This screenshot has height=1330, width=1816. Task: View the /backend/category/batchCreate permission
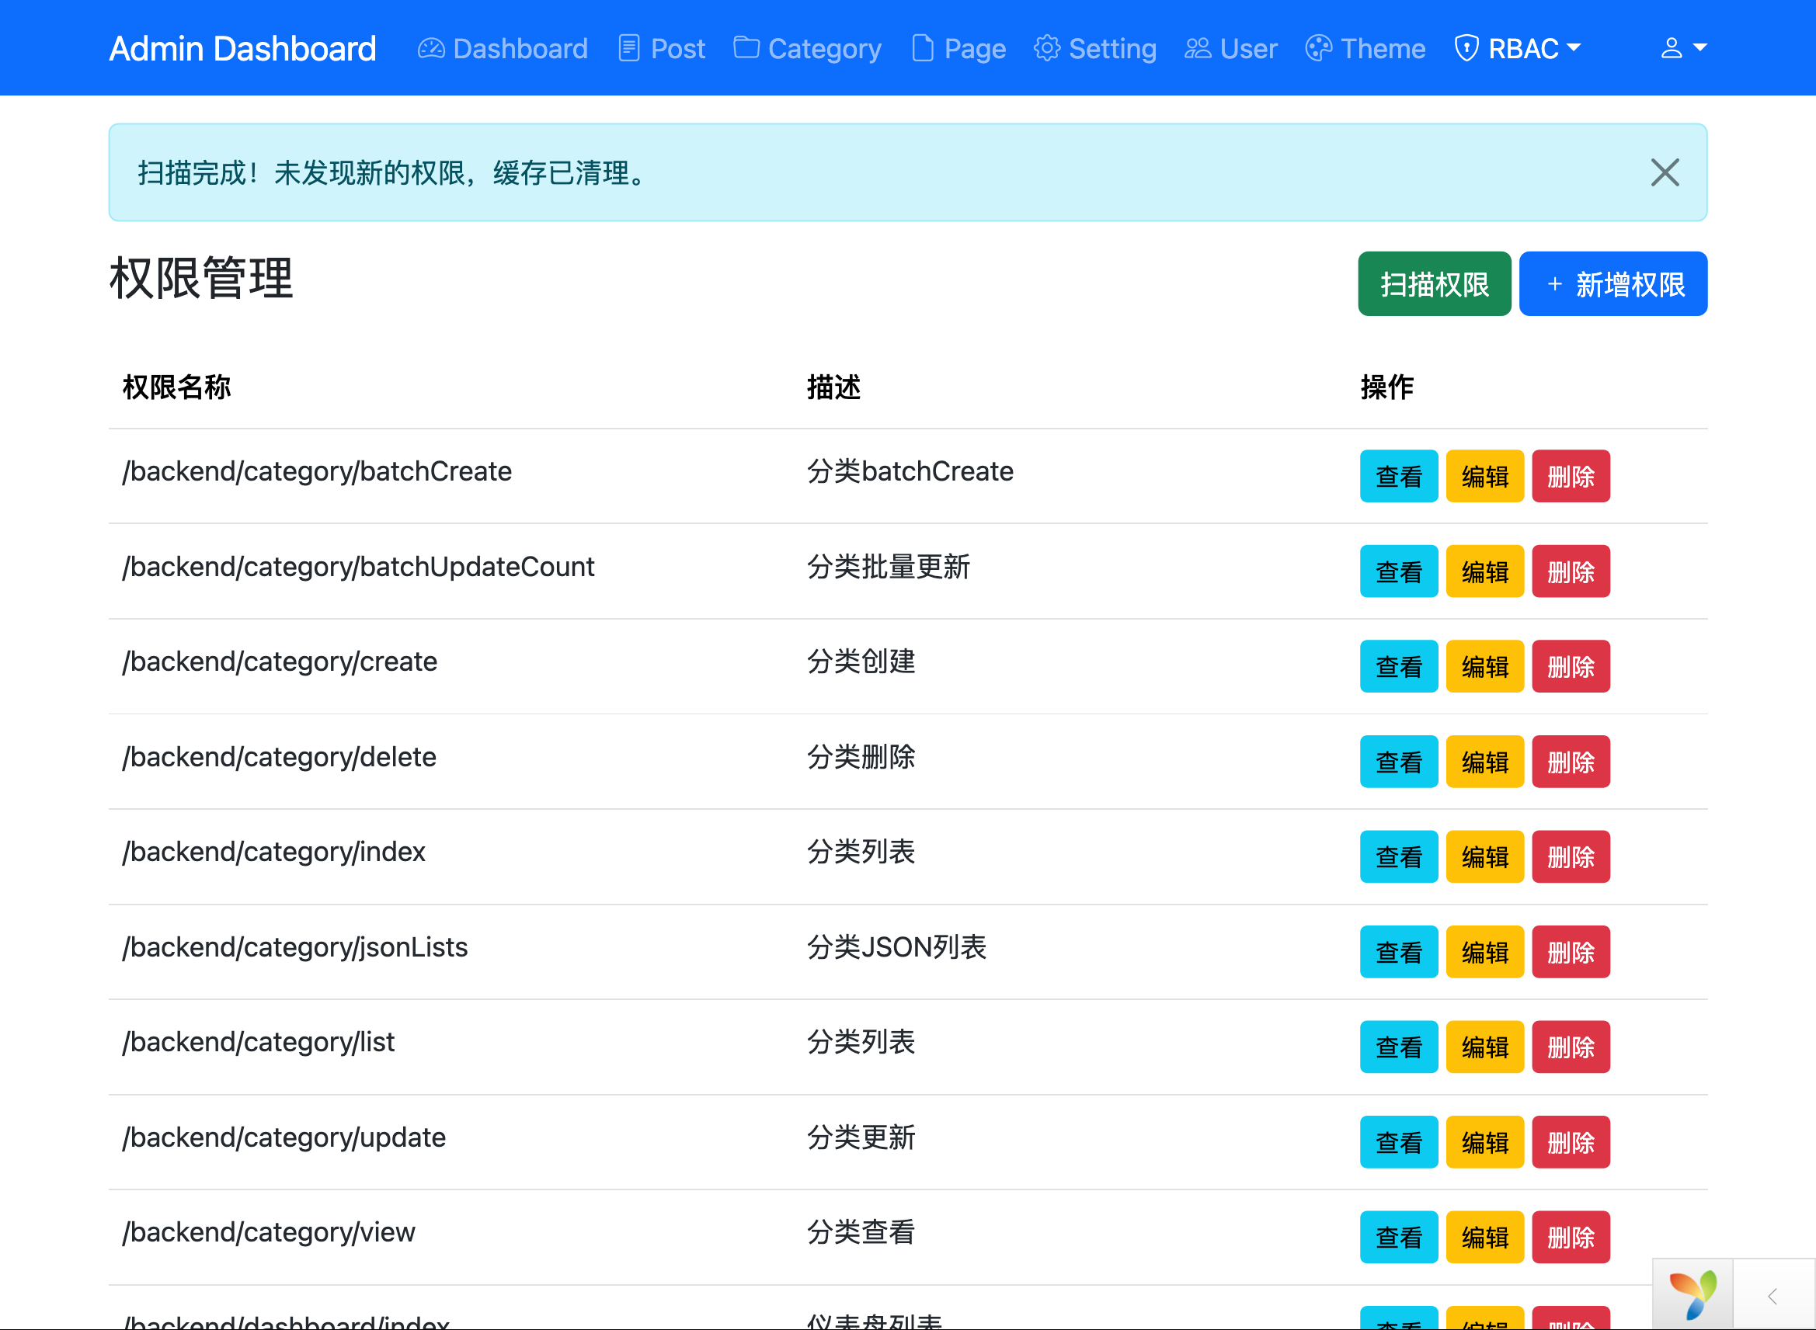tap(1398, 477)
